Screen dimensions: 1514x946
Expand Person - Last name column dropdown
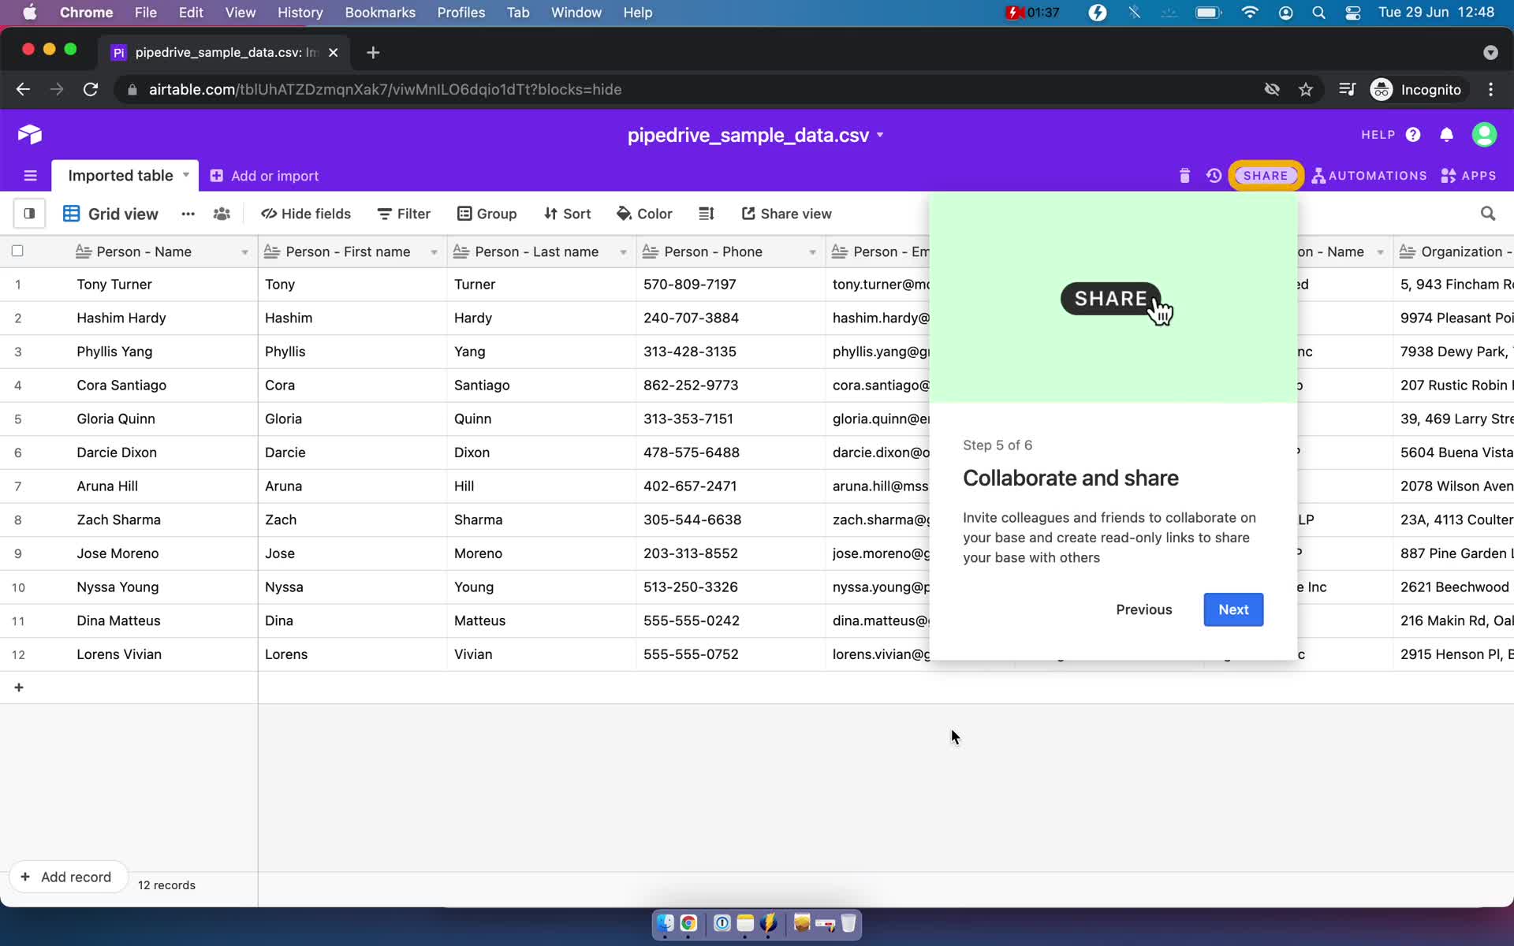[623, 252]
